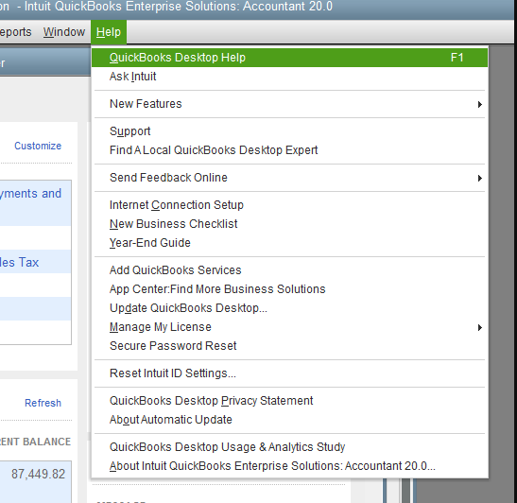Image resolution: width=517 pixels, height=503 pixels.
Task: Open App Center:Find More Business Solutions
Action: [289, 289]
